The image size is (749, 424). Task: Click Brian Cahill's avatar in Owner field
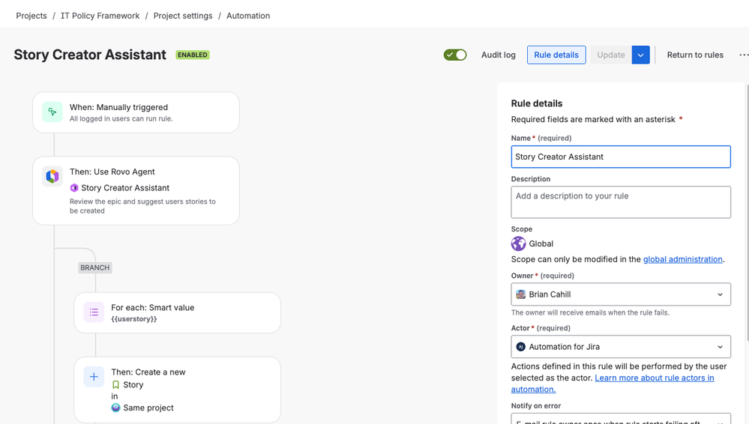pyautogui.click(x=520, y=294)
